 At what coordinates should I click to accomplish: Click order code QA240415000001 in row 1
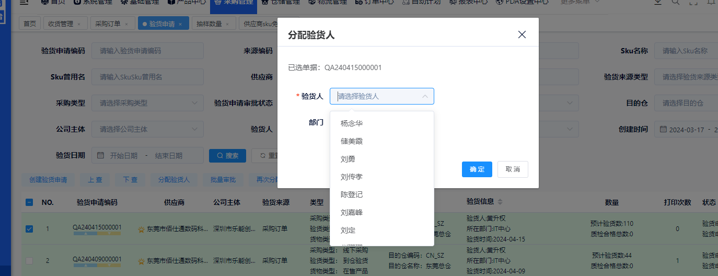click(x=97, y=227)
